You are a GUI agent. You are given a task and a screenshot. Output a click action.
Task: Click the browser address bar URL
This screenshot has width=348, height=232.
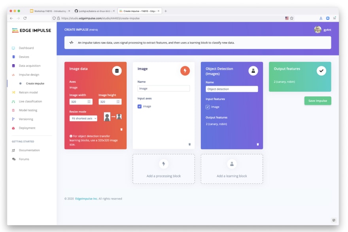pos(100,18)
